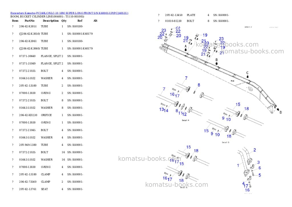Click the arrow label C on the boom

[x=247, y=73]
